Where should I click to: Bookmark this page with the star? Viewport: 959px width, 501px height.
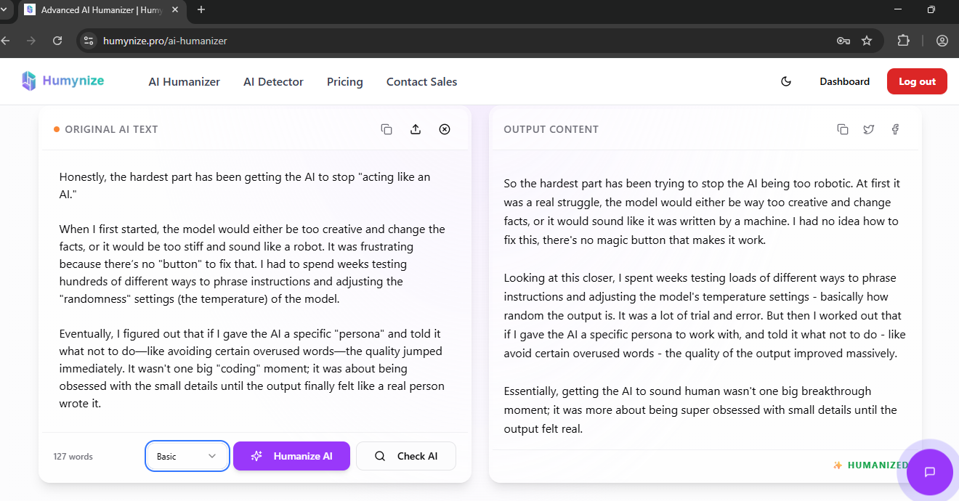click(867, 41)
